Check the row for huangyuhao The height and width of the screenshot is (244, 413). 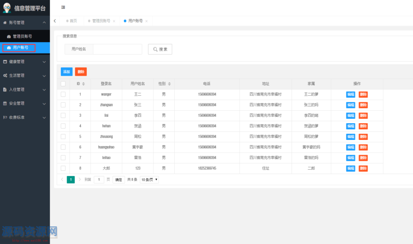pos(63,147)
